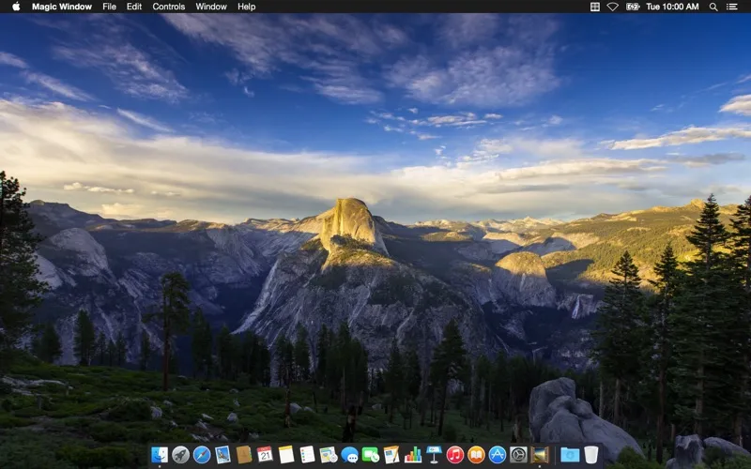Open iTunes music icon in Dock
751x469 pixels.
point(455,455)
